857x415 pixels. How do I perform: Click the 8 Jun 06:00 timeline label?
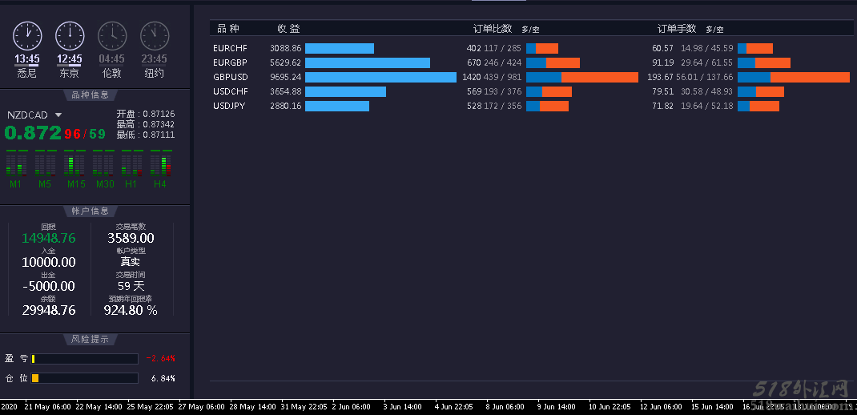pyautogui.click(x=505, y=407)
